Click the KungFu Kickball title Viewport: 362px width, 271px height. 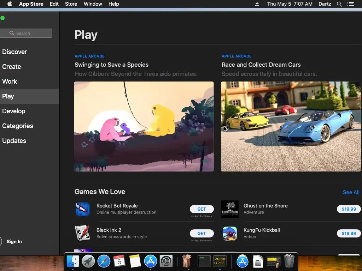pyautogui.click(x=262, y=230)
